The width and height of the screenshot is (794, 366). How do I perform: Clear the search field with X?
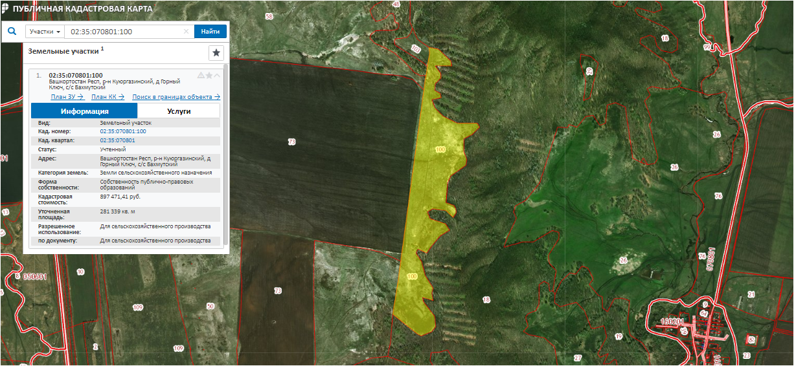(187, 32)
